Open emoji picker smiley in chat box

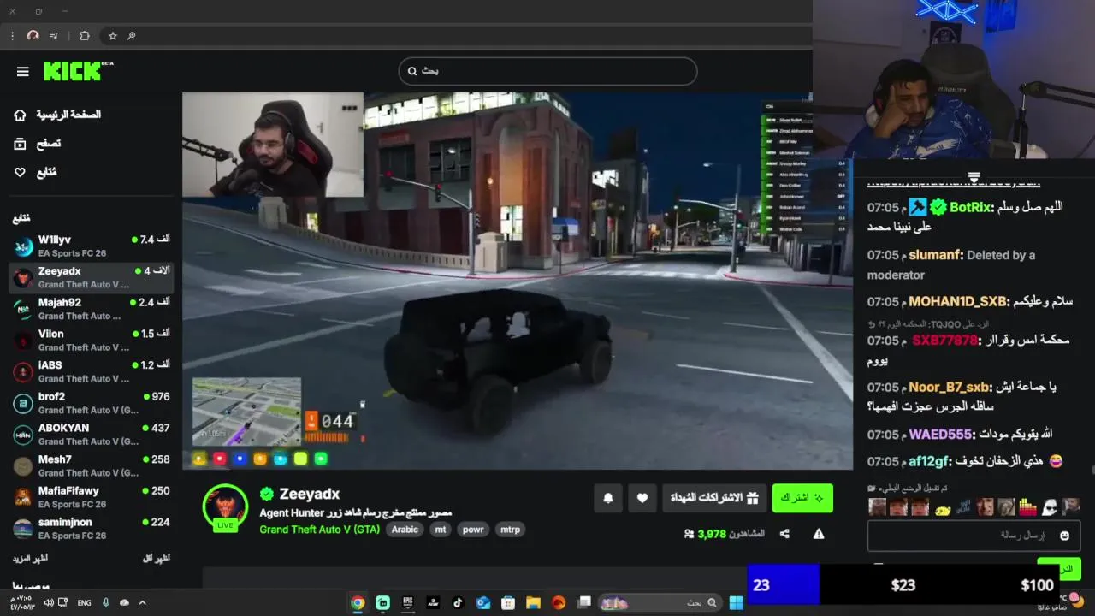(x=1064, y=536)
